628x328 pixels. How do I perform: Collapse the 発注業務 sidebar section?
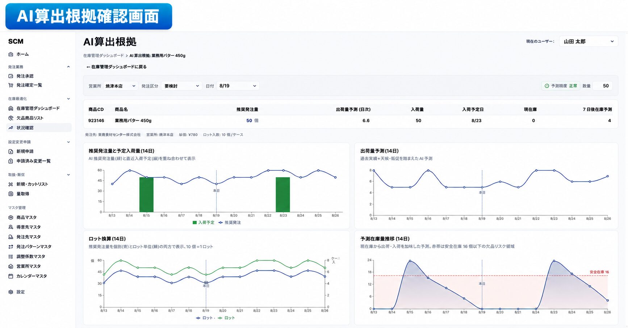pyautogui.click(x=68, y=67)
